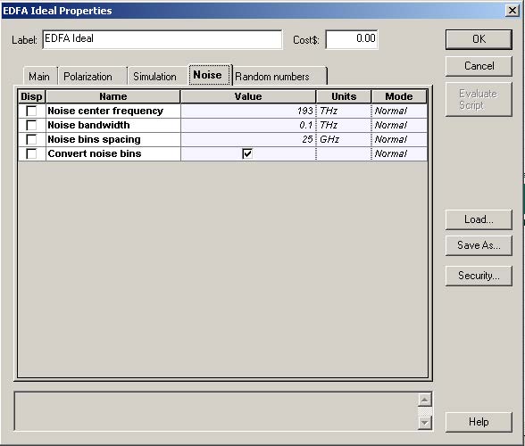
Task: Click the Normal mode cell for Noise bins spacing
Action: (399, 139)
